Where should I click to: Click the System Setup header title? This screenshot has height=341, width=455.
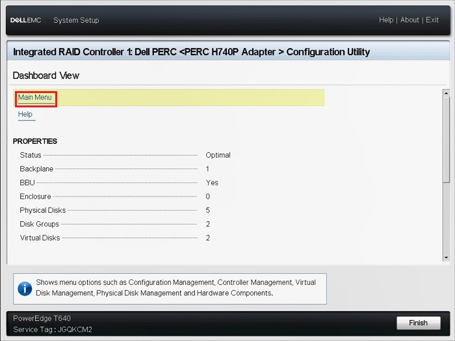coord(76,20)
